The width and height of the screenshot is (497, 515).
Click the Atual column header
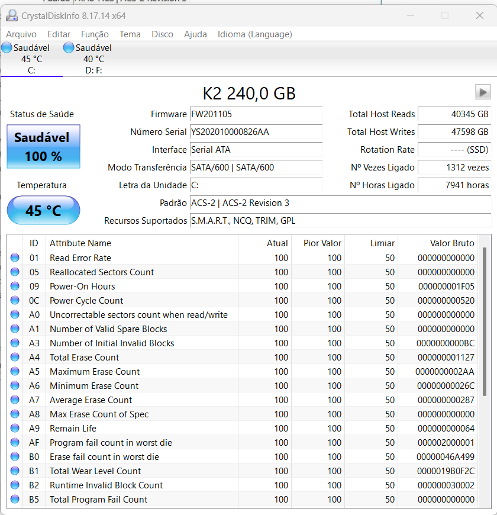click(x=277, y=243)
